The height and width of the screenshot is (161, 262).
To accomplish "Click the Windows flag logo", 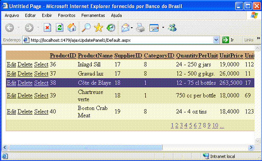I will pyautogui.click(x=254, y=15).
